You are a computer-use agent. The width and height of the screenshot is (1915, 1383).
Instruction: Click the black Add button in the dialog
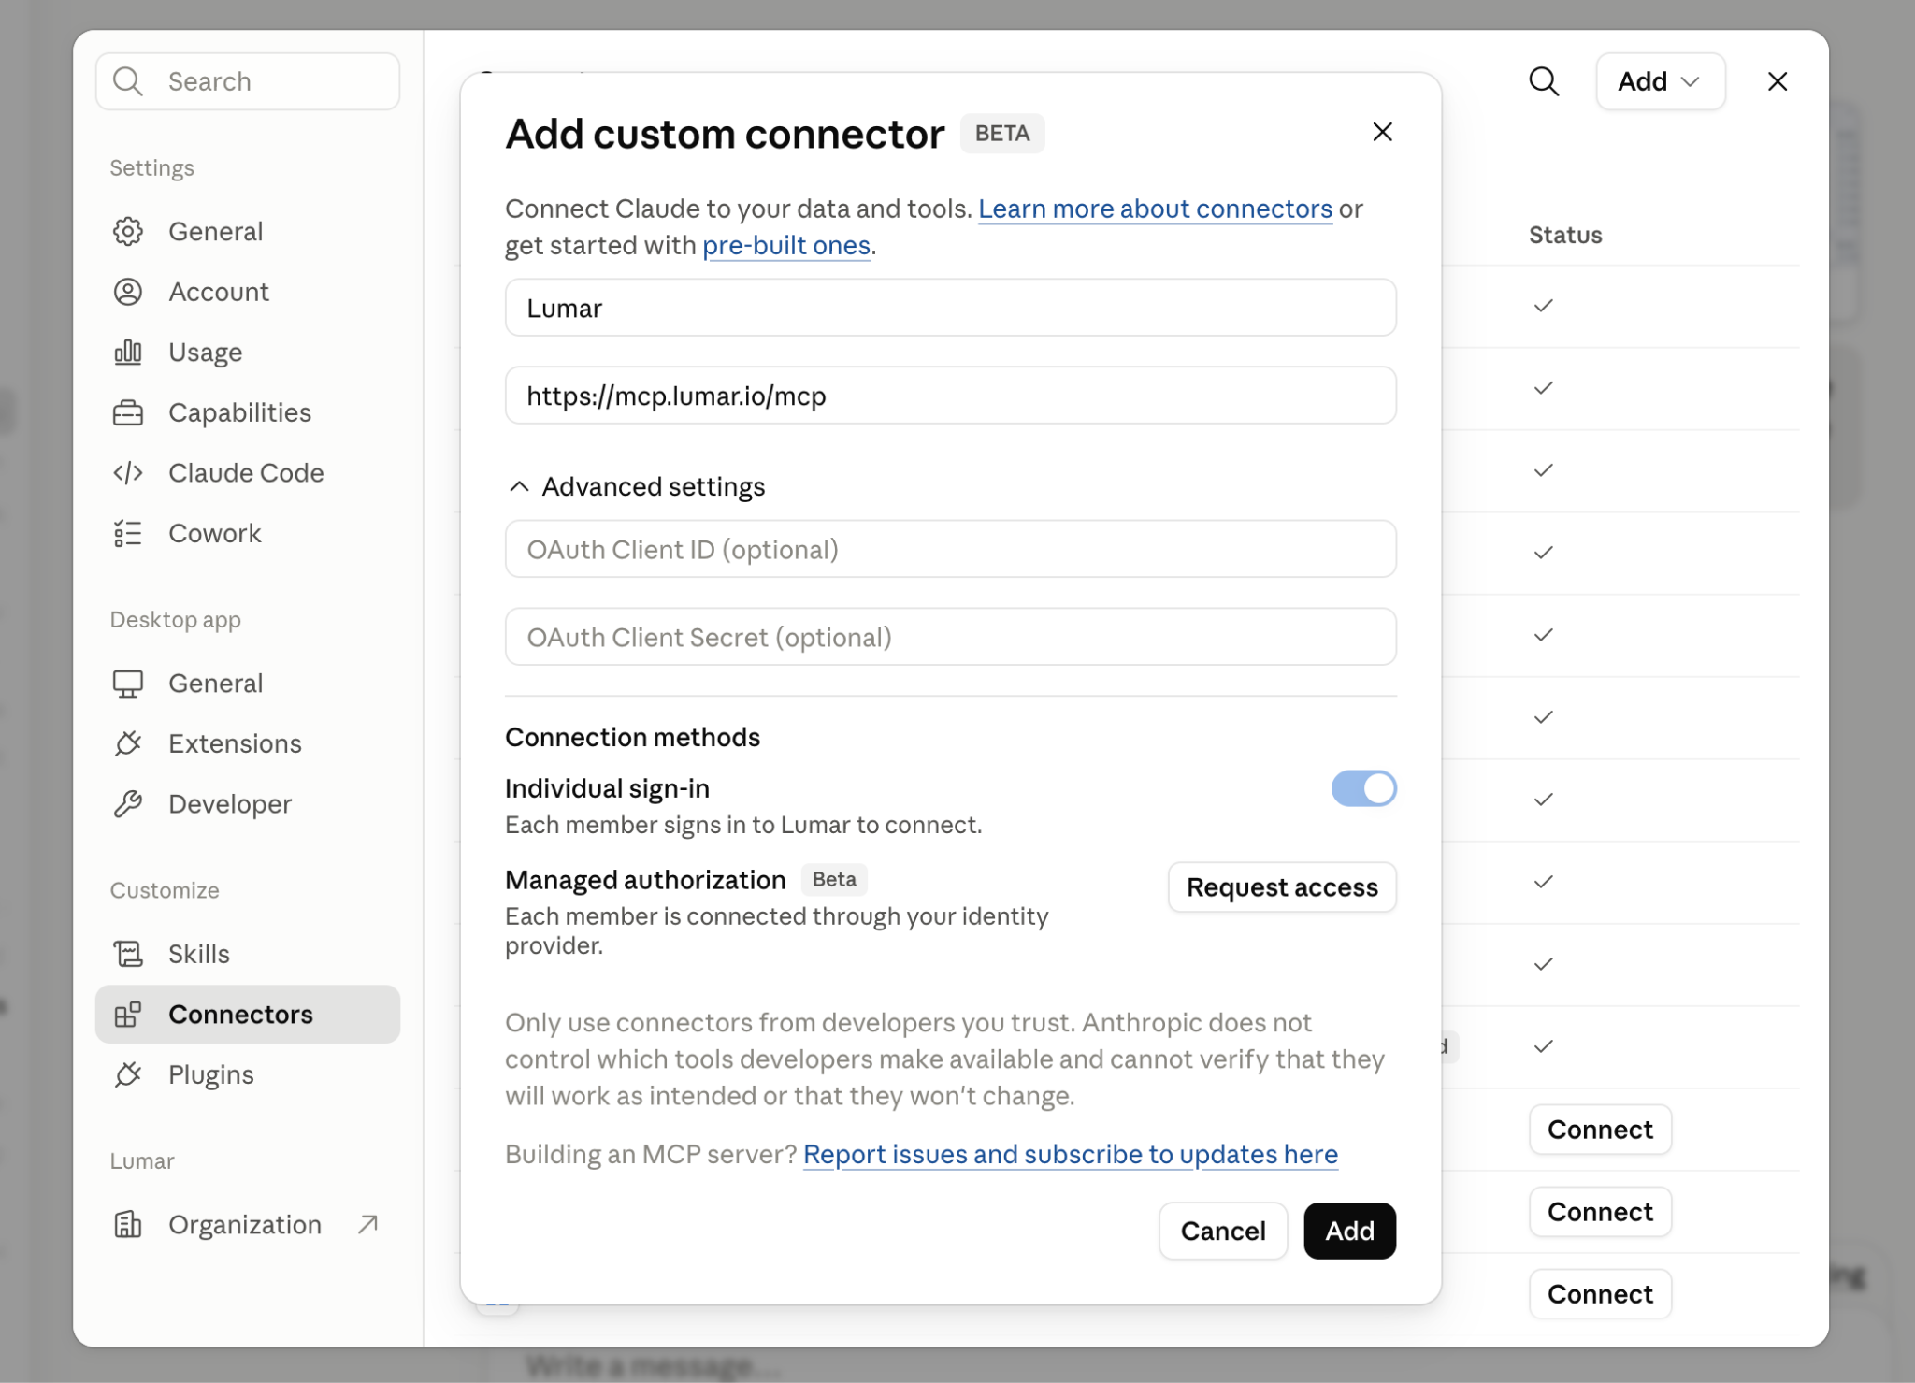point(1349,1231)
